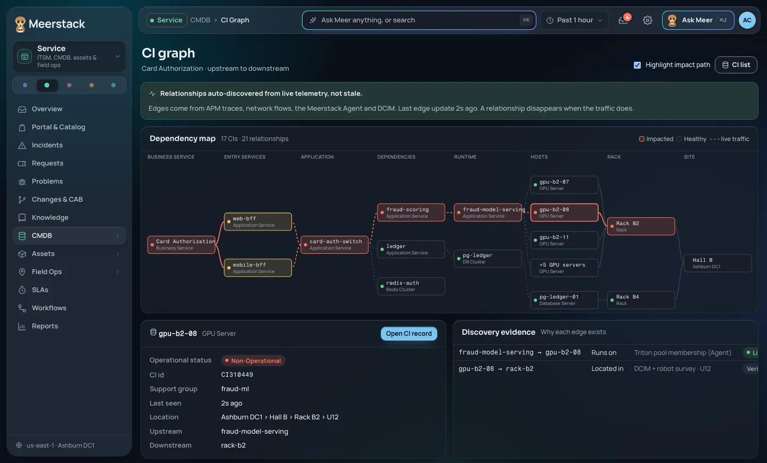Open the settings gear icon
Image resolution: width=767 pixels, height=463 pixels.
click(x=648, y=20)
